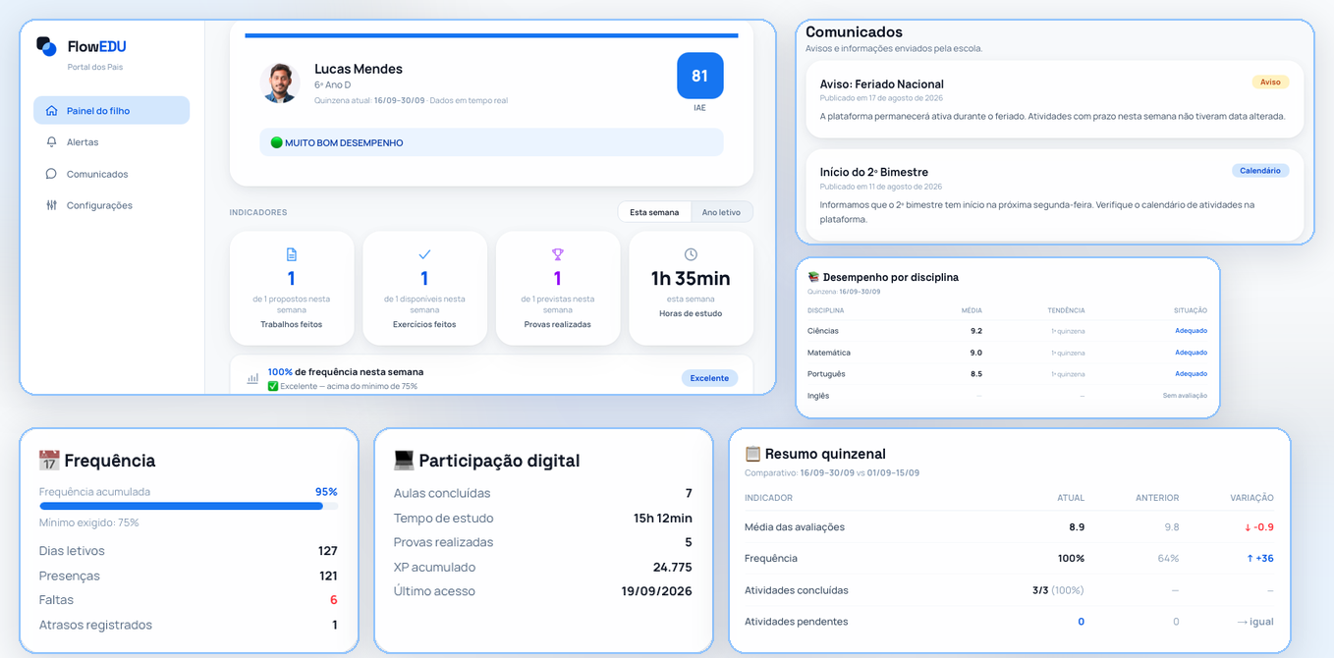Click the bar chart icon beside weekly frequency
The image size is (1334, 658).
point(252,378)
